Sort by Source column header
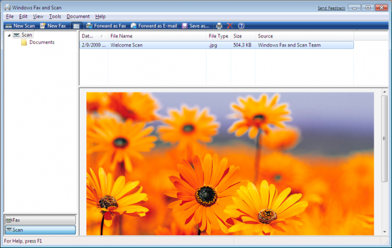 coord(304,36)
